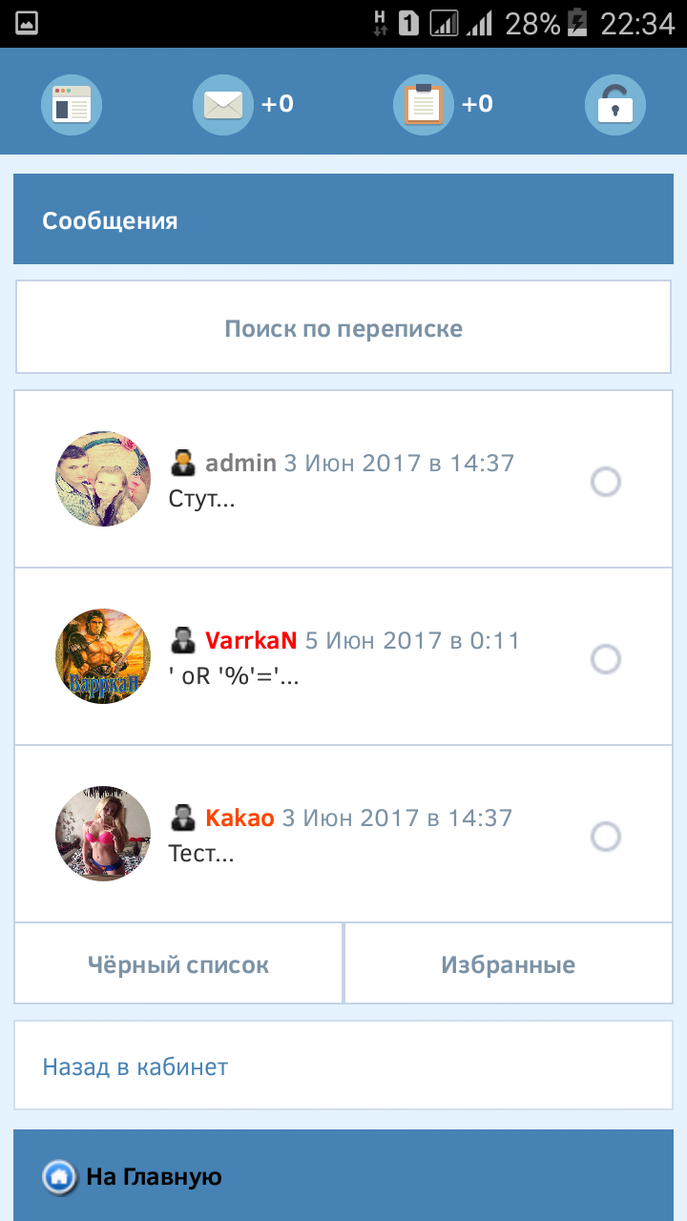Open the news feed page icon
The image size is (687, 1221).
[72, 104]
